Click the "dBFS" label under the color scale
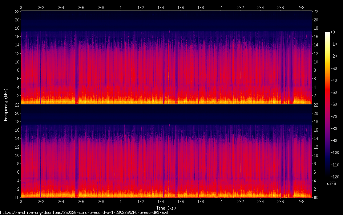The width and height of the screenshot is (343, 215). click(331, 183)
